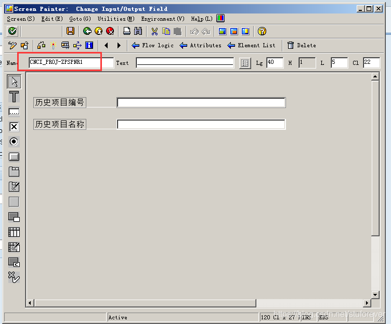The height and width of the screenshot is (324, 391).
Task: Click the vertical scrollbar up arrow
Action: pos(375,77)
